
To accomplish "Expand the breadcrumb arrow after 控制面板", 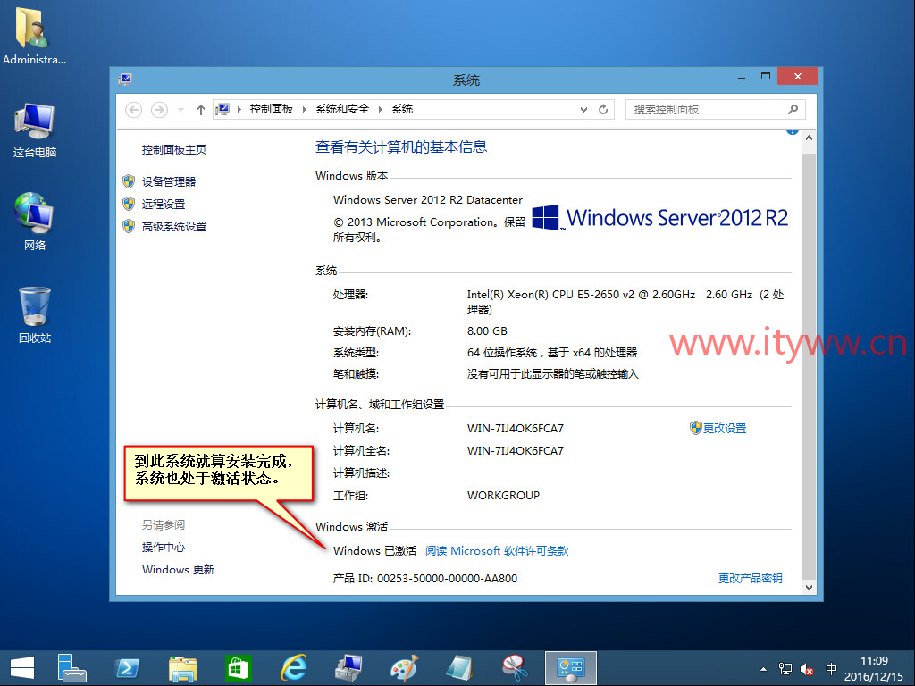I will [304, 109].
